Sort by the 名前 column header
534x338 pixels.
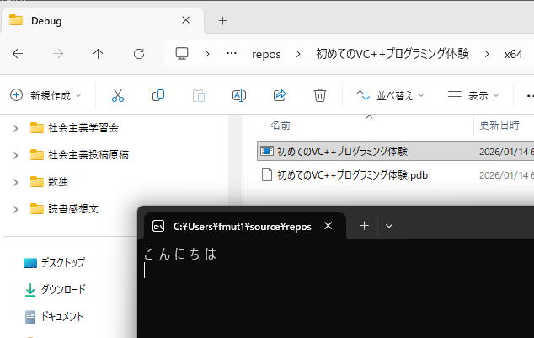click(x=280, y=125)
